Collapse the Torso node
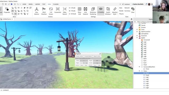The height and width of the screenshot is (95, 169). tap(139, 71)
